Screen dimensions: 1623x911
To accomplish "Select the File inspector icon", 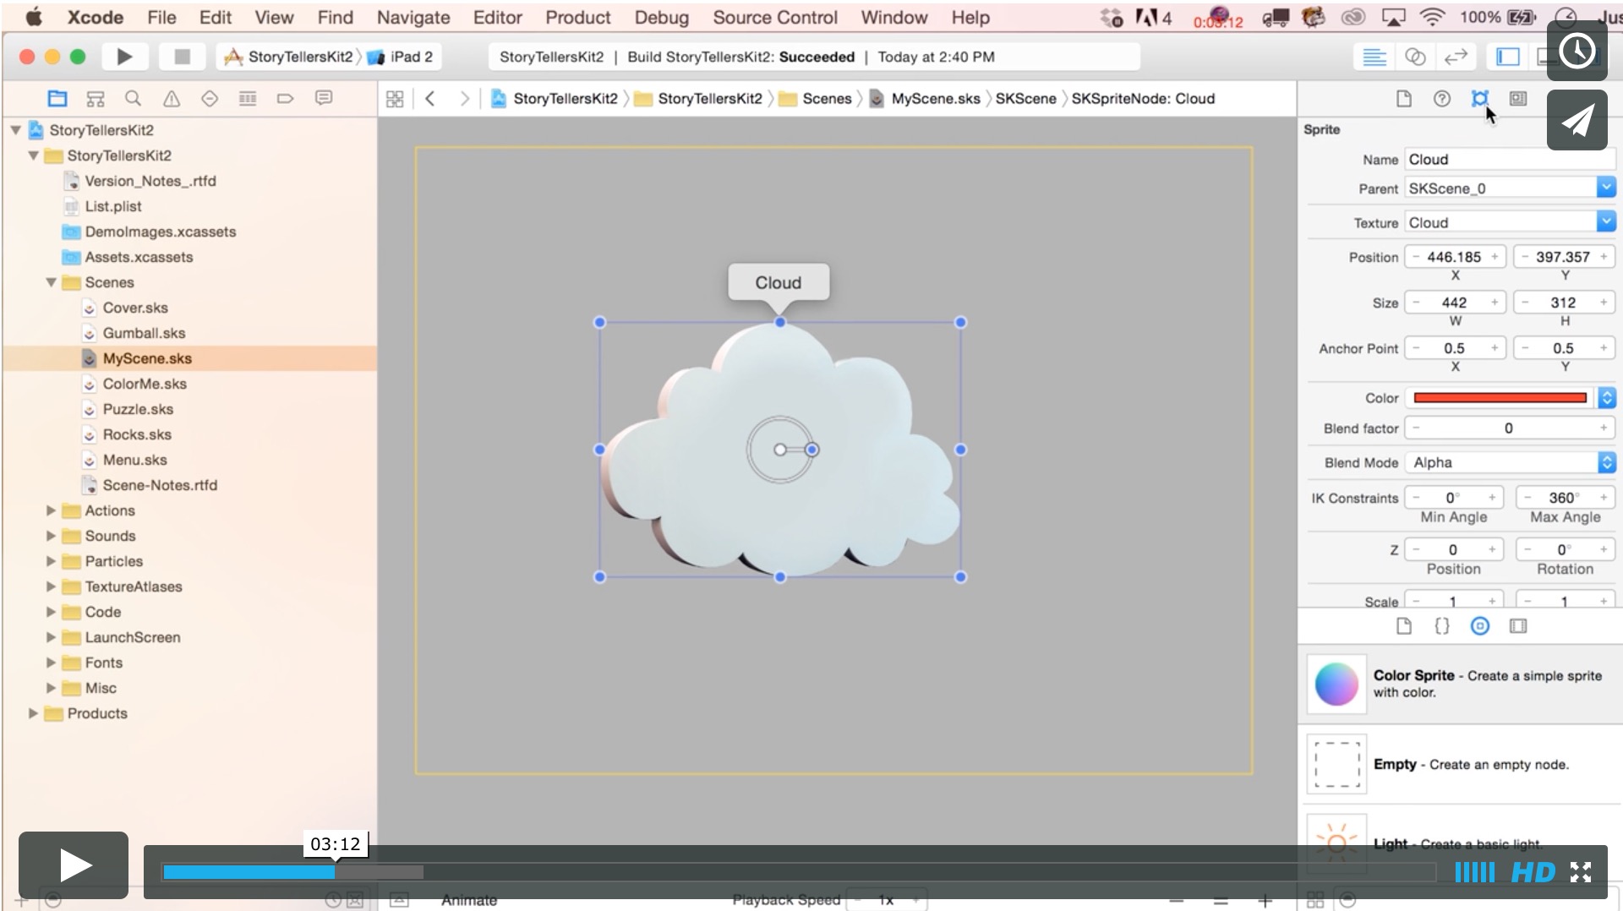I will [x=1404, y=99].
